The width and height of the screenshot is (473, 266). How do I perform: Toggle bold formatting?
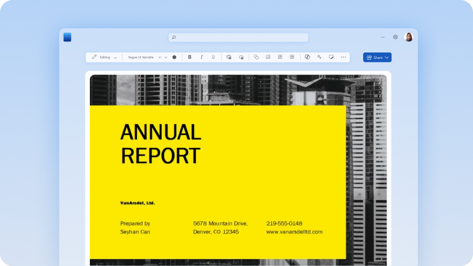190,57
